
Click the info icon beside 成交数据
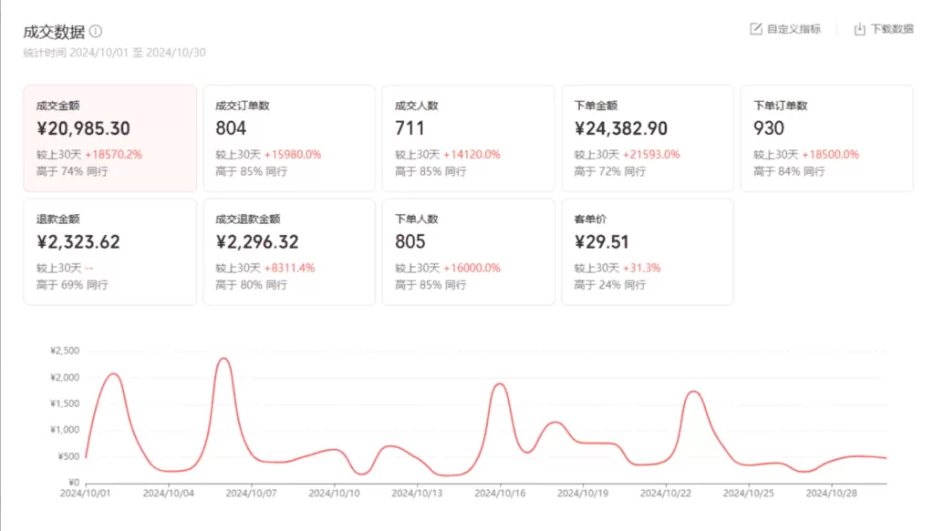point(97,31)
